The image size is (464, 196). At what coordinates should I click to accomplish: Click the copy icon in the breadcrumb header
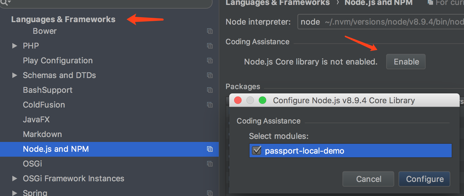point(430,3)
